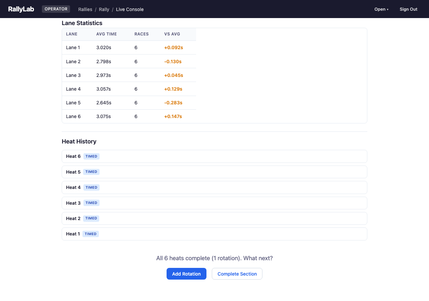429x301 pixels.
Task: Click Add Rotation
Action: [186, 274]
